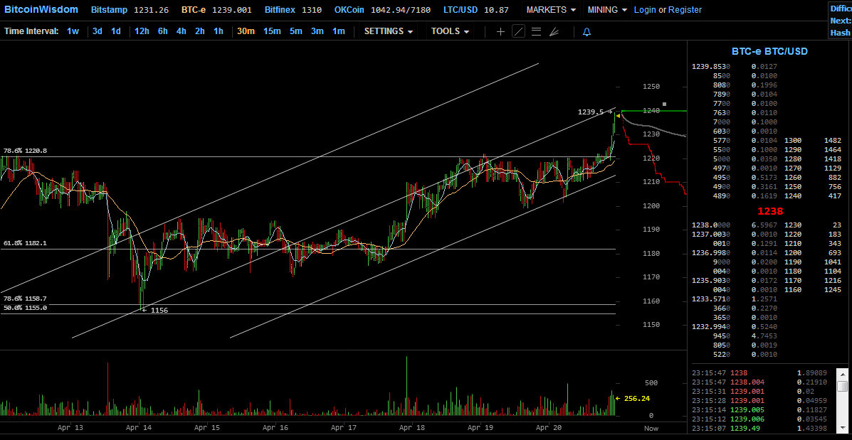Click the Register link

685,10
